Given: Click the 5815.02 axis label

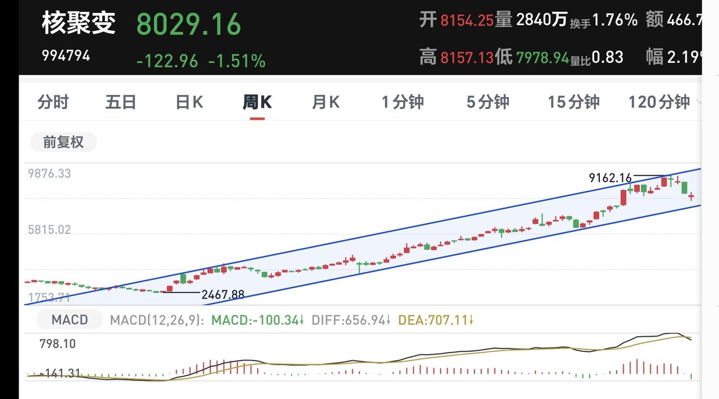Looking at the screenshot, I should [x=49, y=230].
